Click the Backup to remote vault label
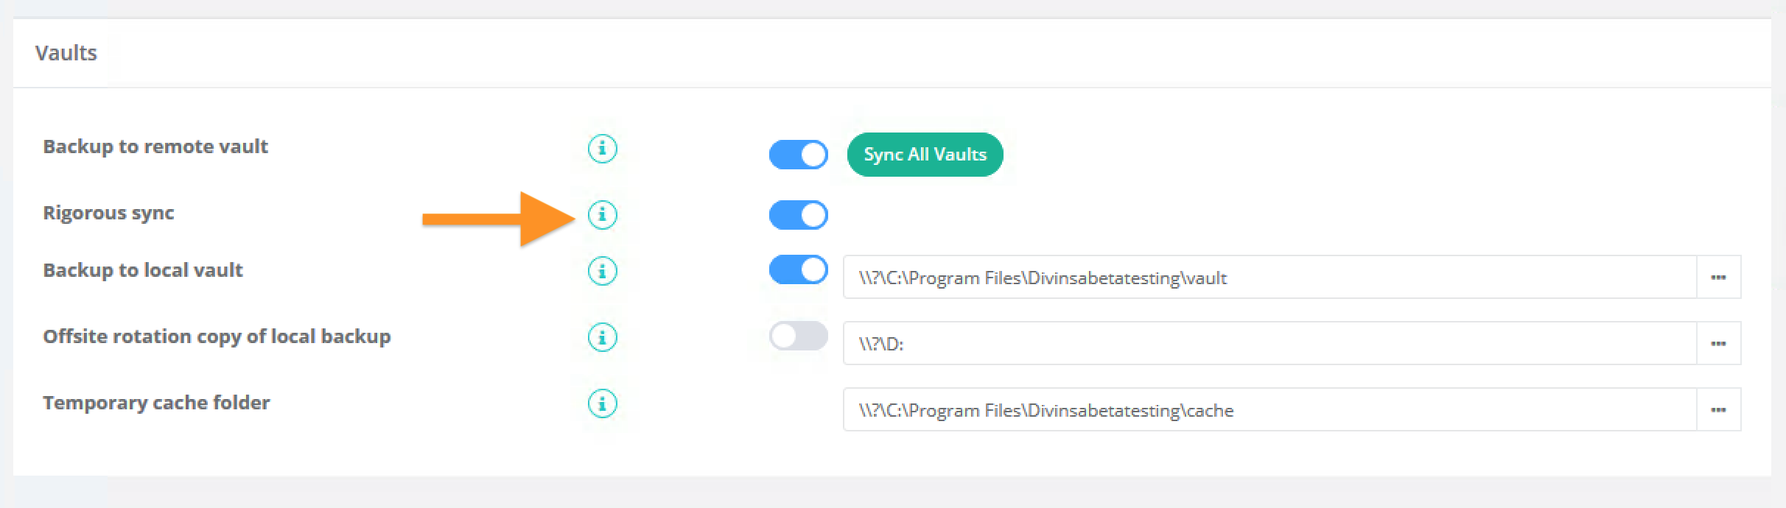The image size is (1786, 508). click(x=155, y=147)
